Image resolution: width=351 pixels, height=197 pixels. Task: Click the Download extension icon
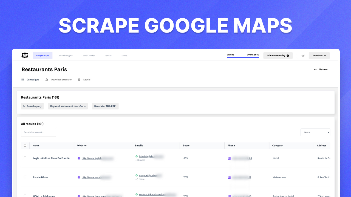click(x=47, y=79)
